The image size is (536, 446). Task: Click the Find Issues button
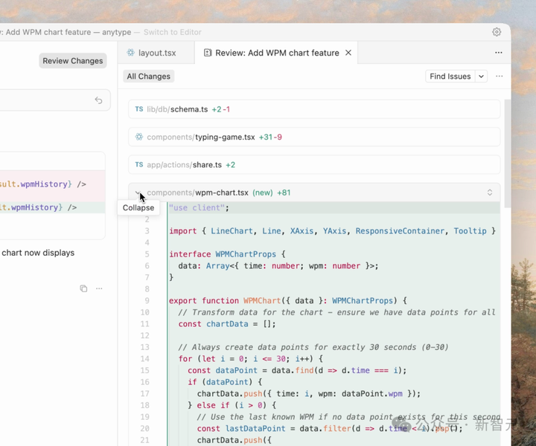tap(450, 77)
